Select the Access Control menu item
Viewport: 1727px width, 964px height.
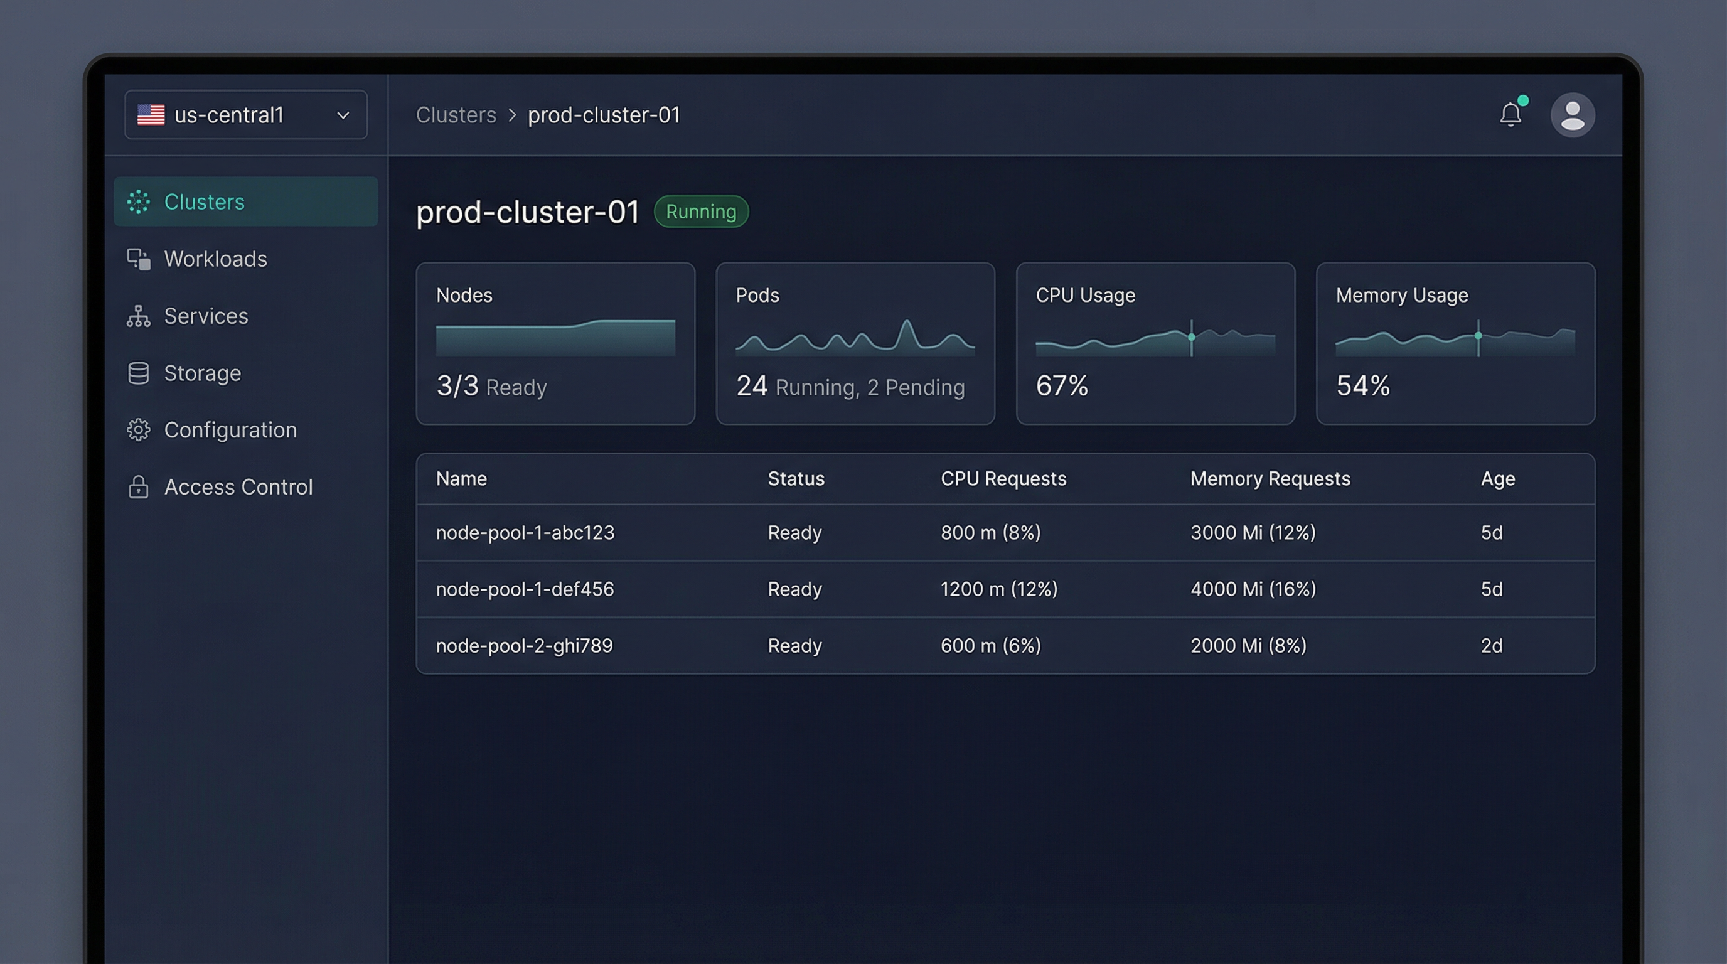pyautogui.click(x=238, y=486)
